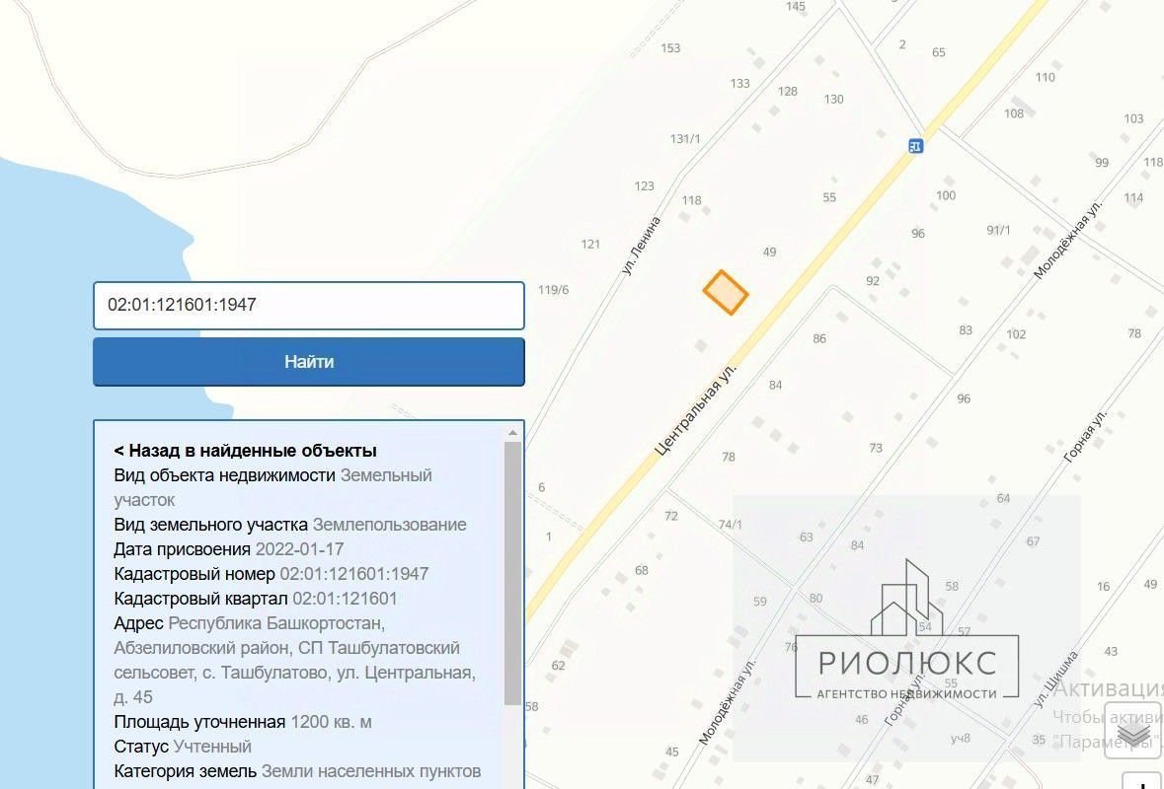1164x789 pixels.
Task: Click the blue bus stop icon
Action: tap(916, 146)
